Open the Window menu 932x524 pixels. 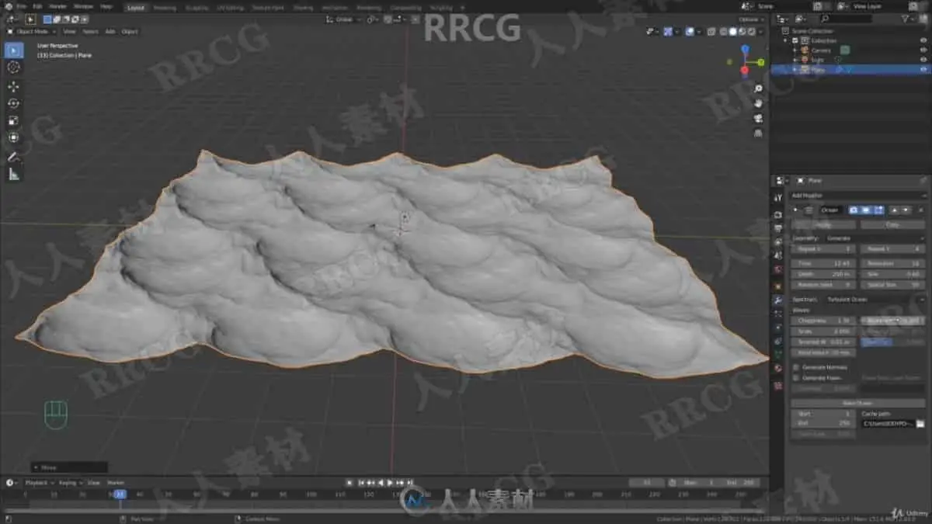click(83, 6)
